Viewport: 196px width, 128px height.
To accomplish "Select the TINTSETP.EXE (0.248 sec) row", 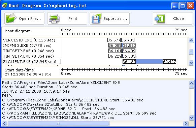I will [x=32, y=51].
